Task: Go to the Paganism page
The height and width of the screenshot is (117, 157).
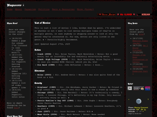Action: pos(30,9)
